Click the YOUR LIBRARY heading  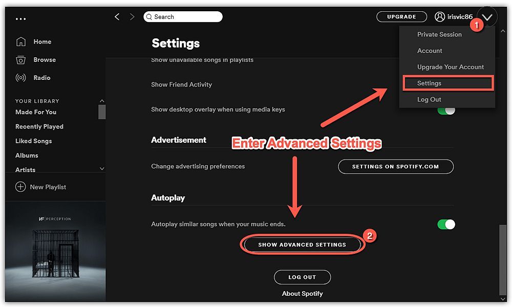point(37,101)
